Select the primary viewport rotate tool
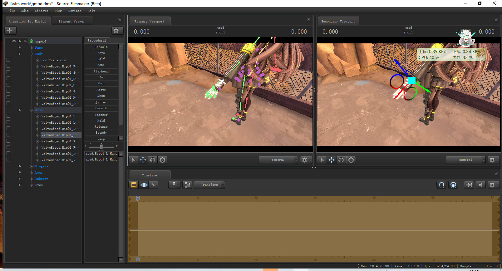 click(153, 160)
